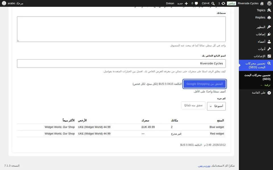
Task: Click the Plugins (إضافات) plug icon
Action: (269, 34)
